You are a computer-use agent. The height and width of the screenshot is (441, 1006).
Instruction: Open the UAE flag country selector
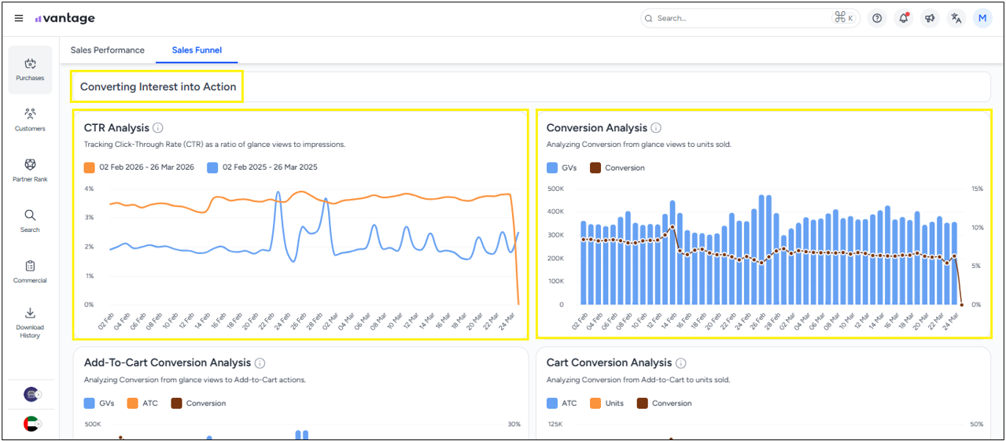click(x=31, y=423)
